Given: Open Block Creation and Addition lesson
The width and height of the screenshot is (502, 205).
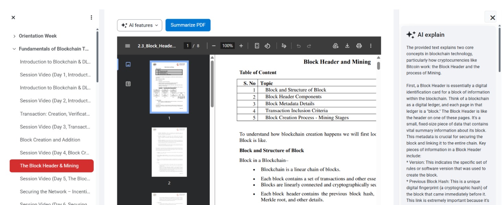Looking at the screenshot, I should point(50,140).
